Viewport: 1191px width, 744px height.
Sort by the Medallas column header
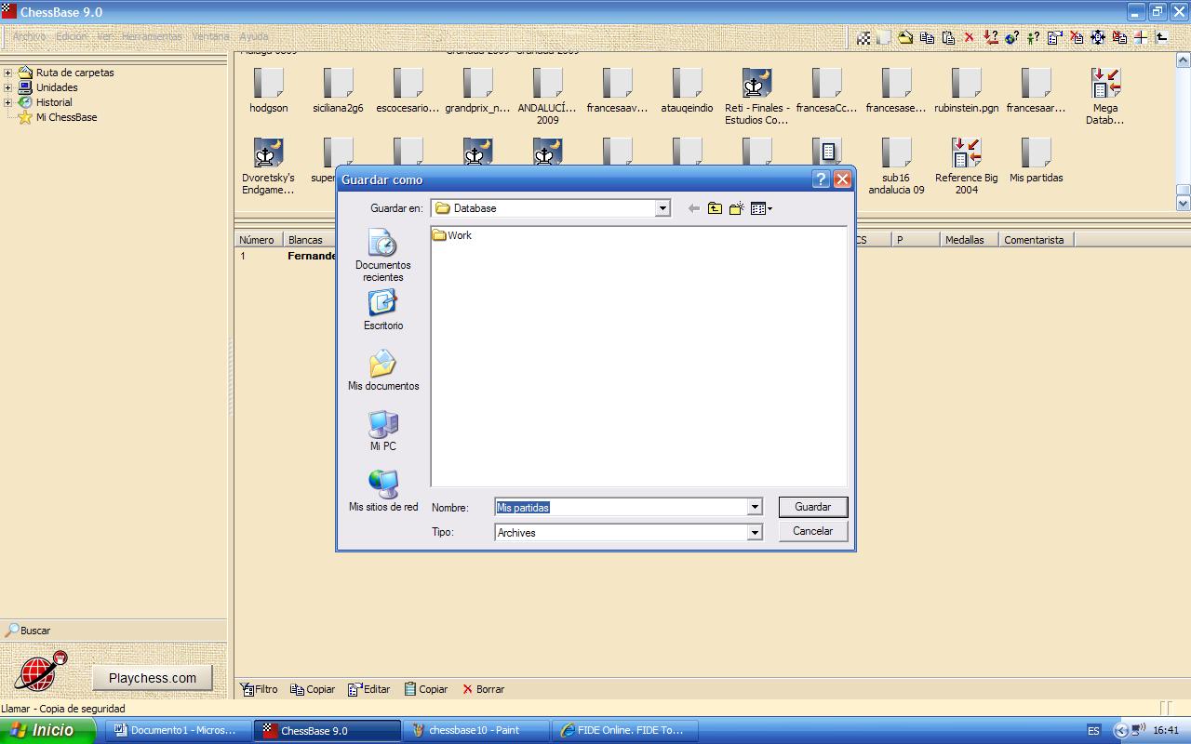[968, 240]
